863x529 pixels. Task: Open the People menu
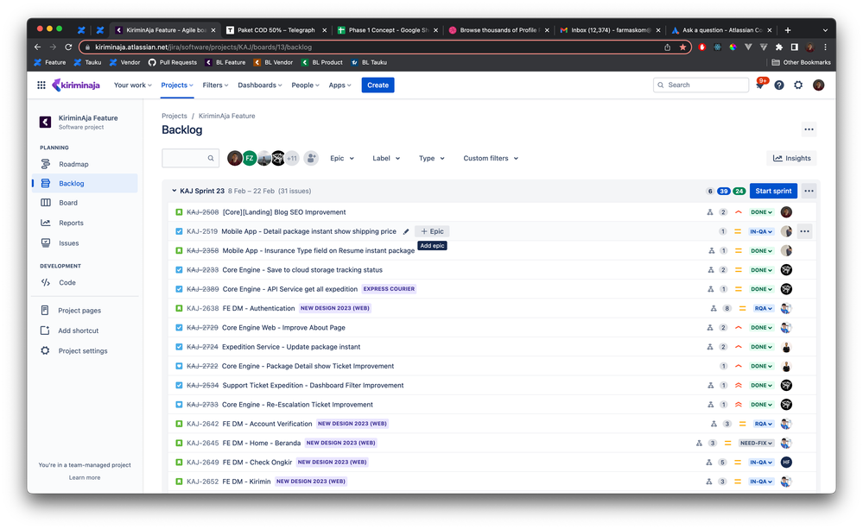(306, 85)
